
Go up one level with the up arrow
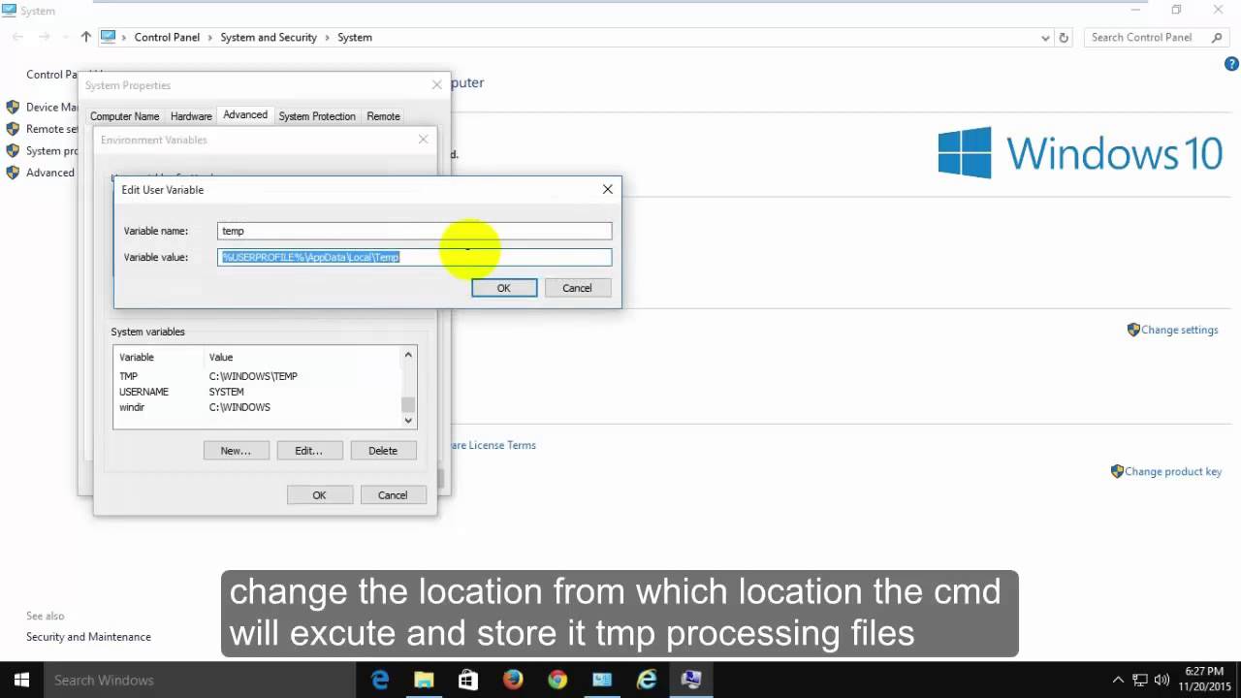(x=85, y=37)
